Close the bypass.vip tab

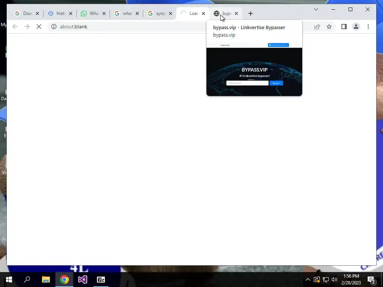[x=236, y=13]
